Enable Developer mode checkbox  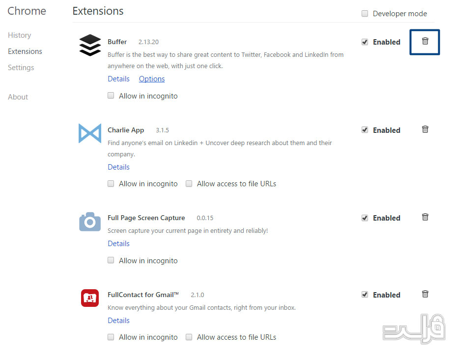pos(365,14)
